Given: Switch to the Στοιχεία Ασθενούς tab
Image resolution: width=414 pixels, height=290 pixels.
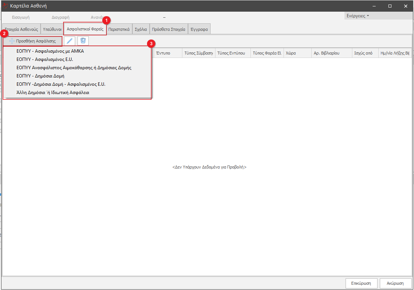Looking at the screenshot, I should click(x=21, y=29).
